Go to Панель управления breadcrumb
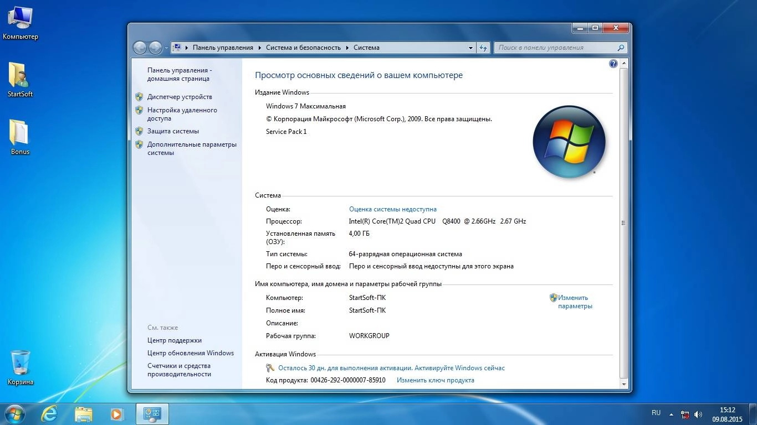Image resolution: width=757 pixels, height=425 pixels. coord(223,48)
